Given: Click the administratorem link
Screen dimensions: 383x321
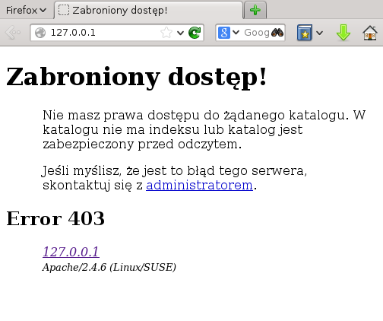Looking at the screenshot, I should click(x=199, y=185).
